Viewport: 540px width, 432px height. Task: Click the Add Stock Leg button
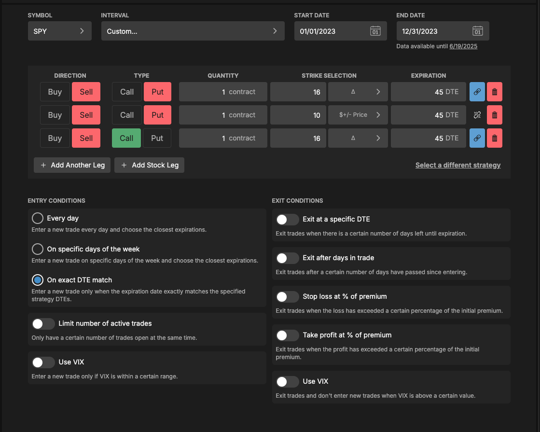[x=149, y=165]
